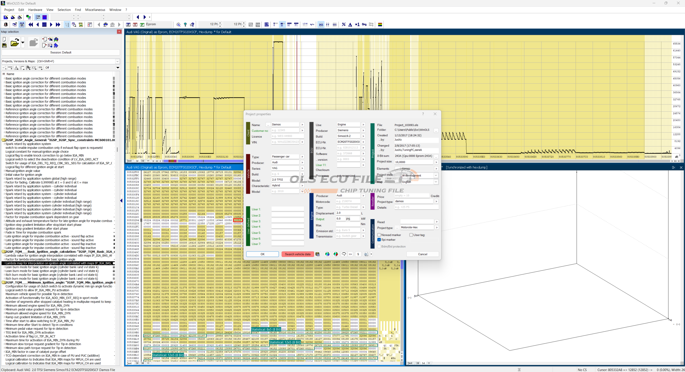Collapse the IGSP_TQM Basic_ignition_angle_calculation folder
The image size is (685, 372).
coord(4,252)
